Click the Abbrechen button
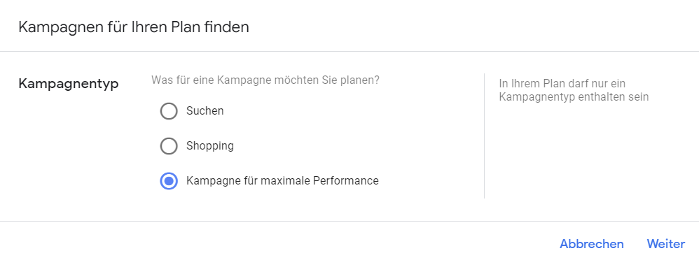 (592, 244)
